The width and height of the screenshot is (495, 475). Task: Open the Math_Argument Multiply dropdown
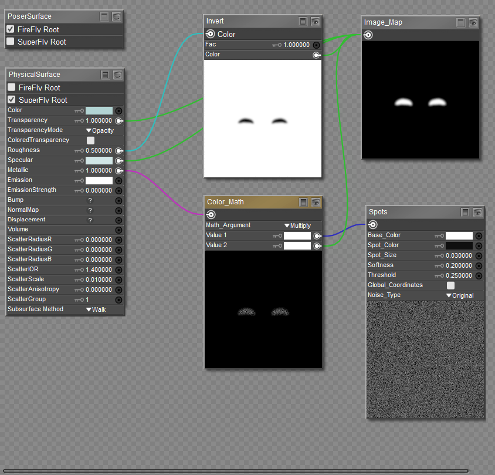click(297, 225)
